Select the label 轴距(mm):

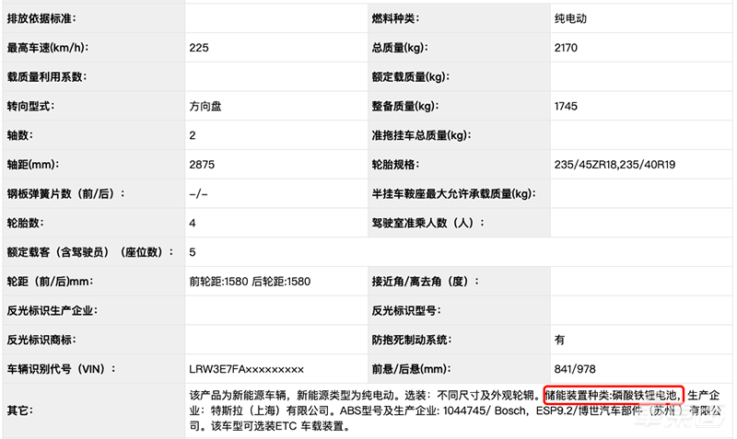[x=32, y=165]
